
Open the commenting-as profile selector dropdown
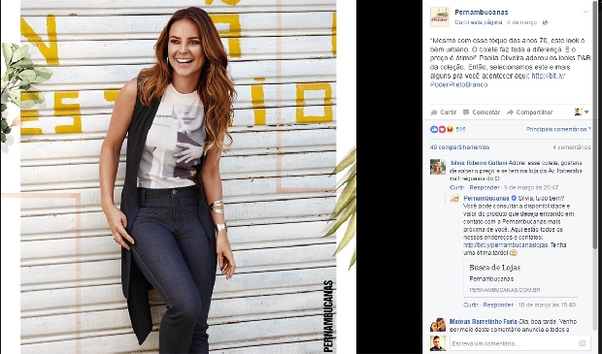pos(582,112)
